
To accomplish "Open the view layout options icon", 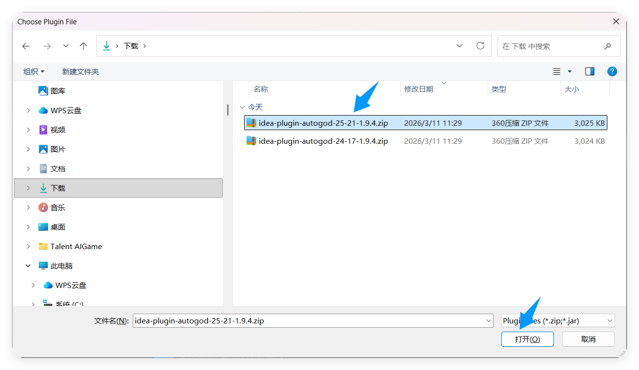I will pyautogui.click(x=557, y=71).
